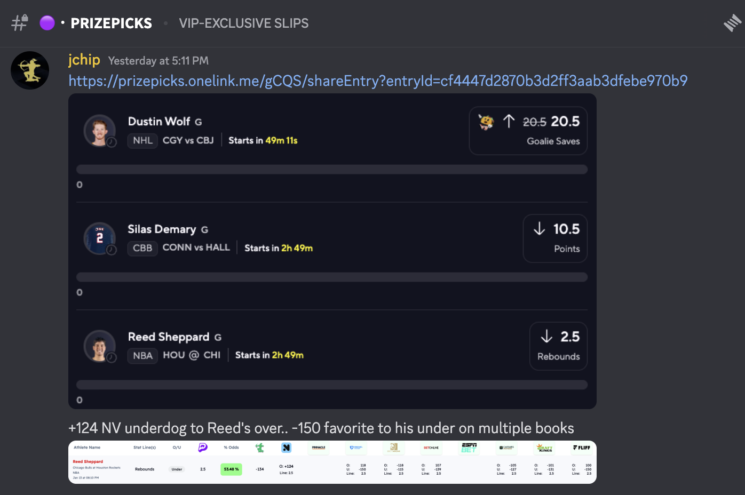
Task: Click Silas Demary's jersey avatar
Action: pyautogui.click(x=100, y=238)
